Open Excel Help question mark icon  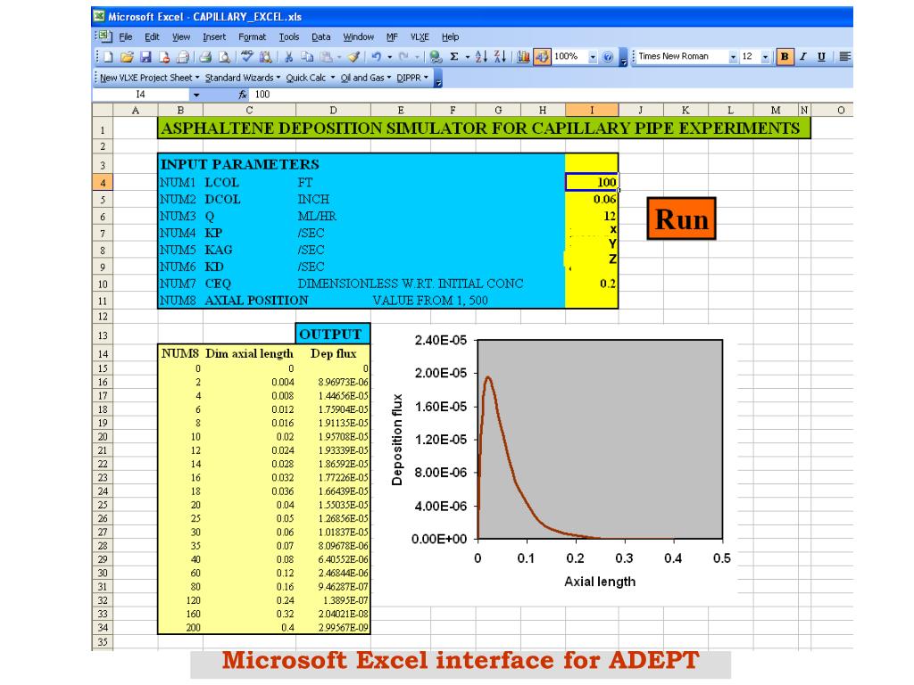(607, 56)
